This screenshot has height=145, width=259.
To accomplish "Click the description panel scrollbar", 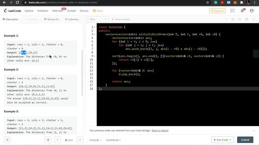I will point(82,72).
